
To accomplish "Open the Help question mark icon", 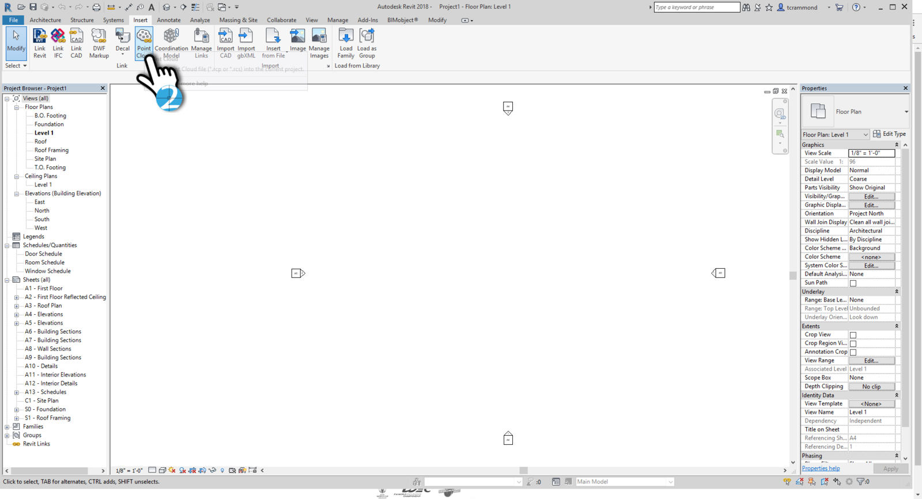I will (x=856, y=7).
